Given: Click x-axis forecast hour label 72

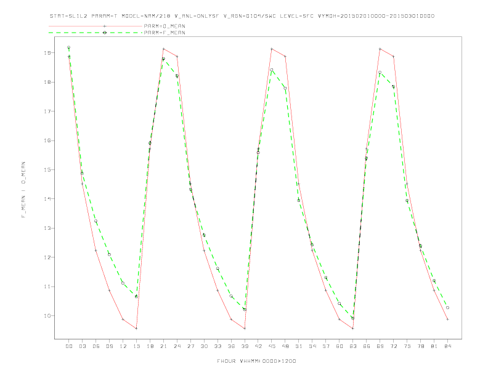Looking at the screenshot, I should click(394, 346).
